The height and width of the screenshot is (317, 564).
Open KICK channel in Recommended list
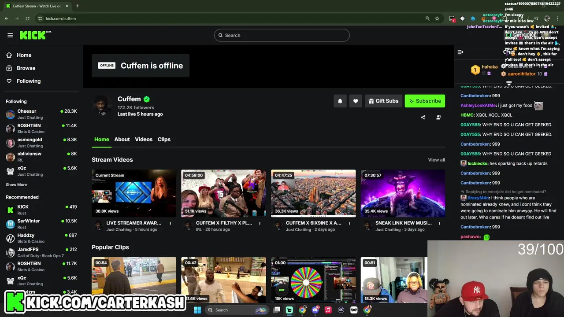tap(41, 210)
